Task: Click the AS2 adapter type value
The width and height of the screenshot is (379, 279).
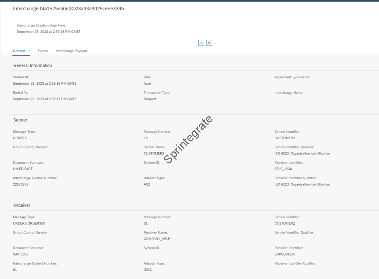Action: [x=147, y=184]
